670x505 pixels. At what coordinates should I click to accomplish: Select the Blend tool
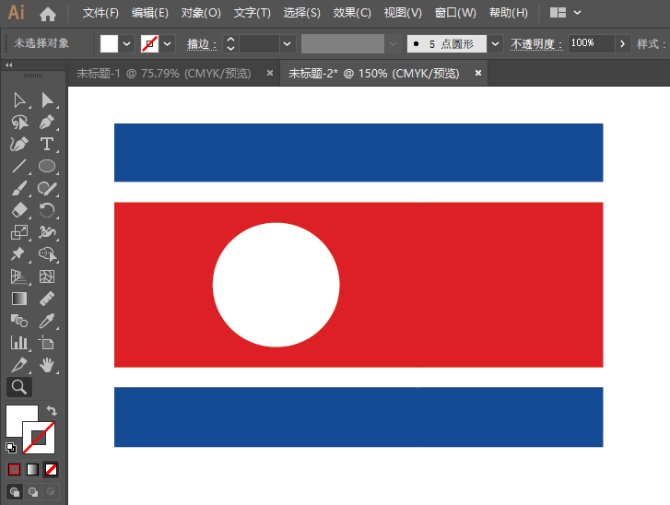pos(19,321)
